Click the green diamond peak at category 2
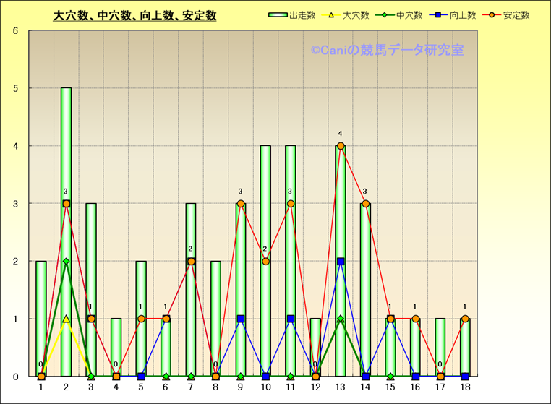The image size is (551, 404). click(x=66, y=262)
